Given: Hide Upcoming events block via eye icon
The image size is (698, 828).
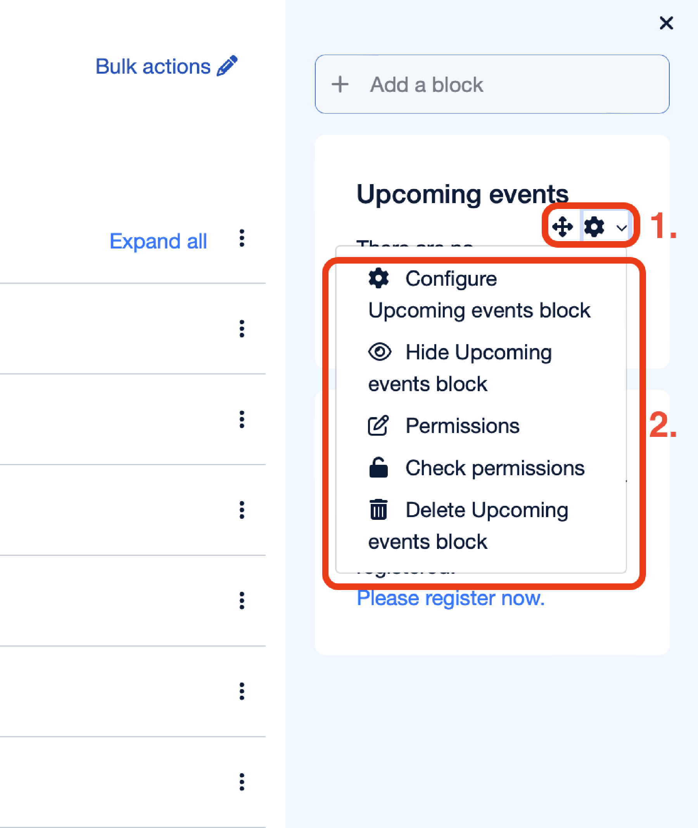Looking at the screenshot, I should pos(380,351).
